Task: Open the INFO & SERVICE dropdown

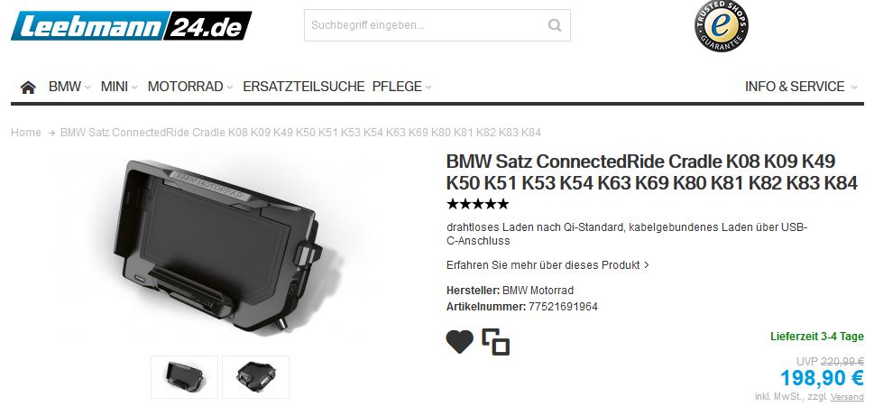Action: click(x=801, y=87)
